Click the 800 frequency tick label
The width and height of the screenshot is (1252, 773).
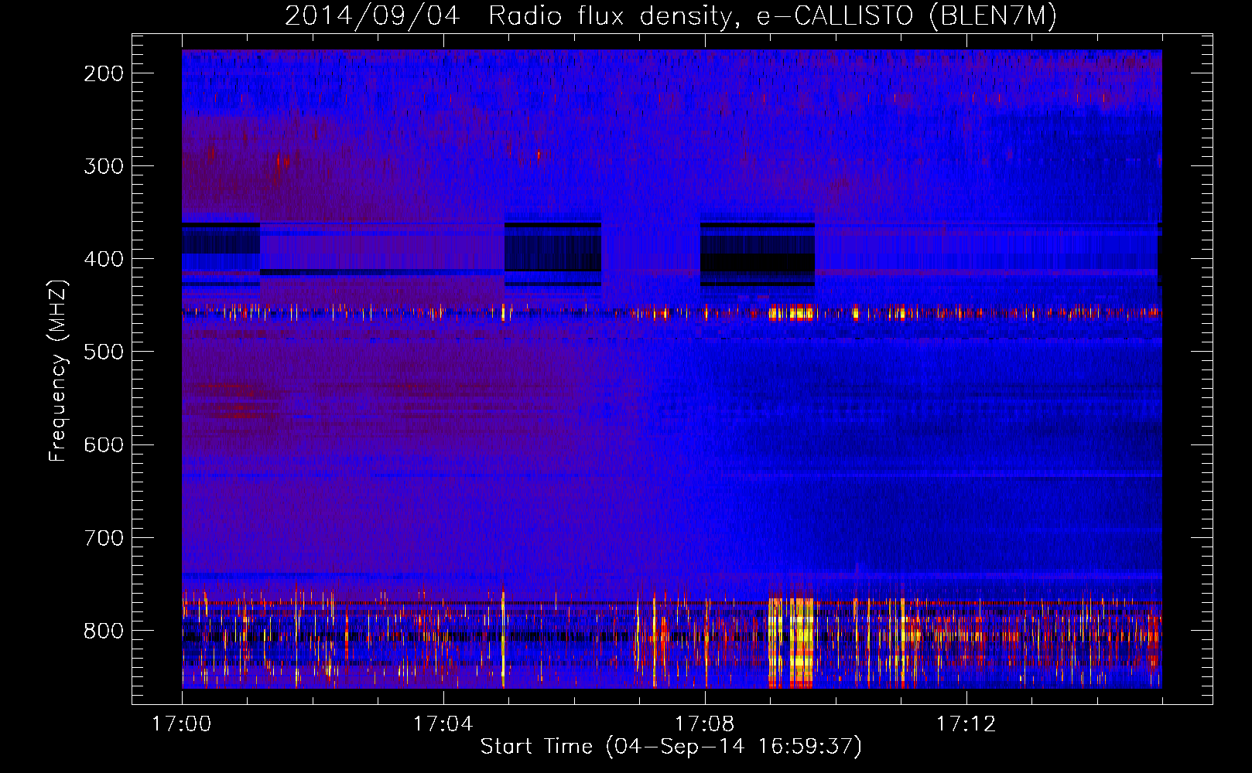pyautogui.click(x=104, y=631)
